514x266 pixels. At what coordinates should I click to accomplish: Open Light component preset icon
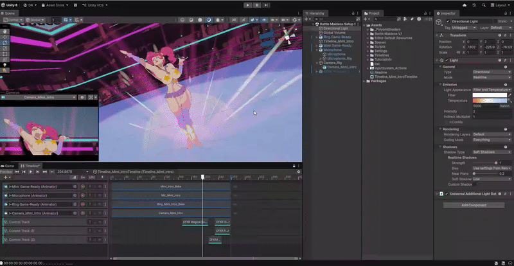point(505,60)
